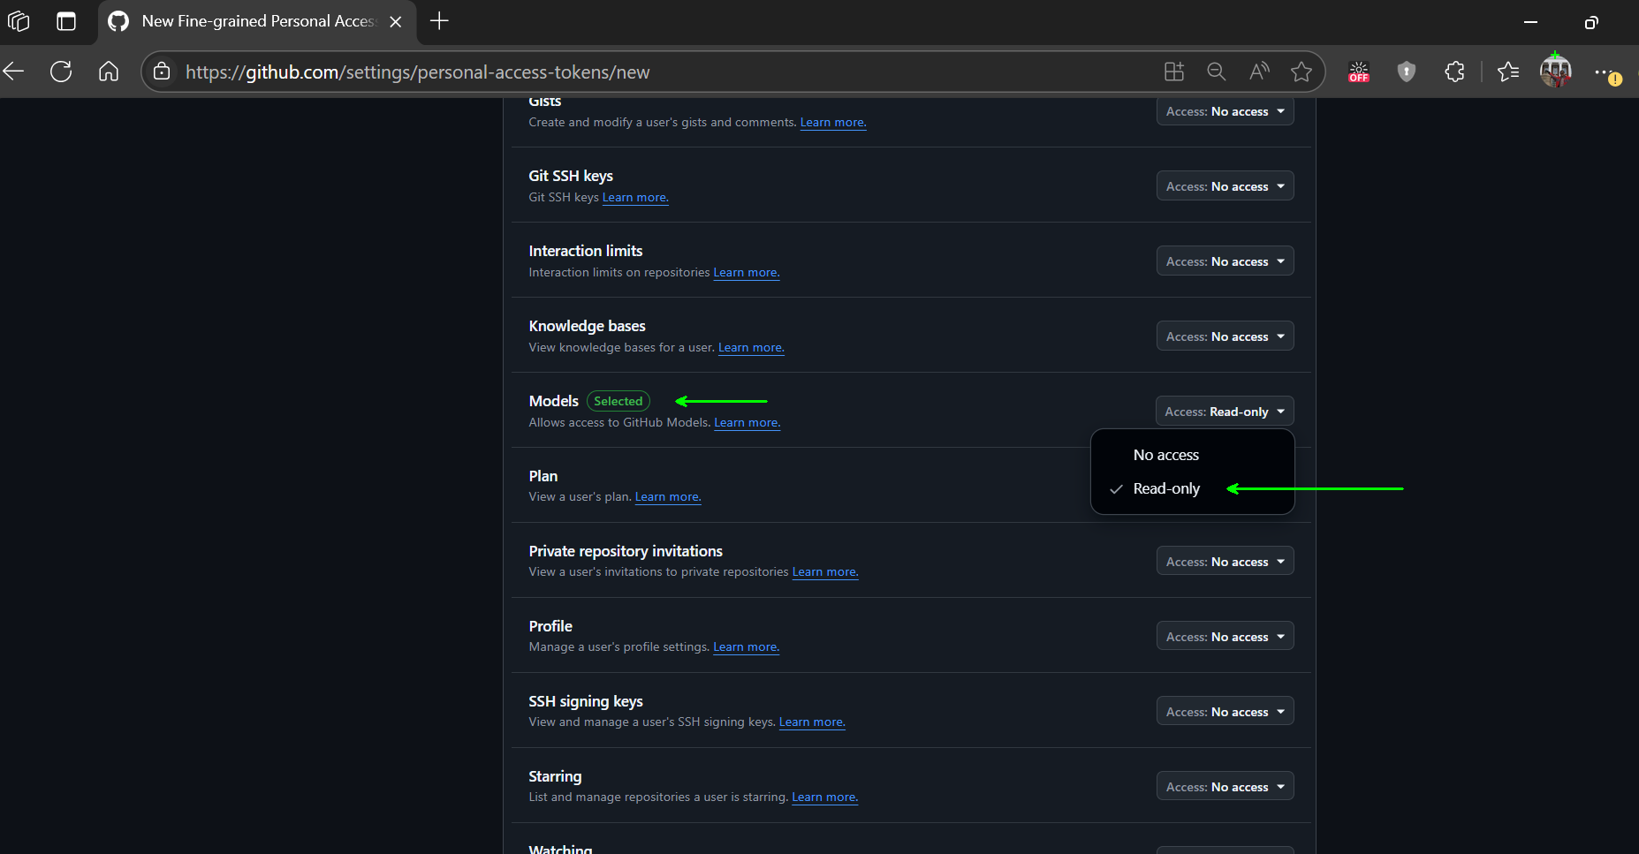Screen dimensions: 1639x854
Task: Open the Favorites list icon
Action: 1508,72
